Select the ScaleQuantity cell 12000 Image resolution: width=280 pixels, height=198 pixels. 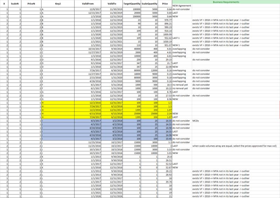click(149, 70)
